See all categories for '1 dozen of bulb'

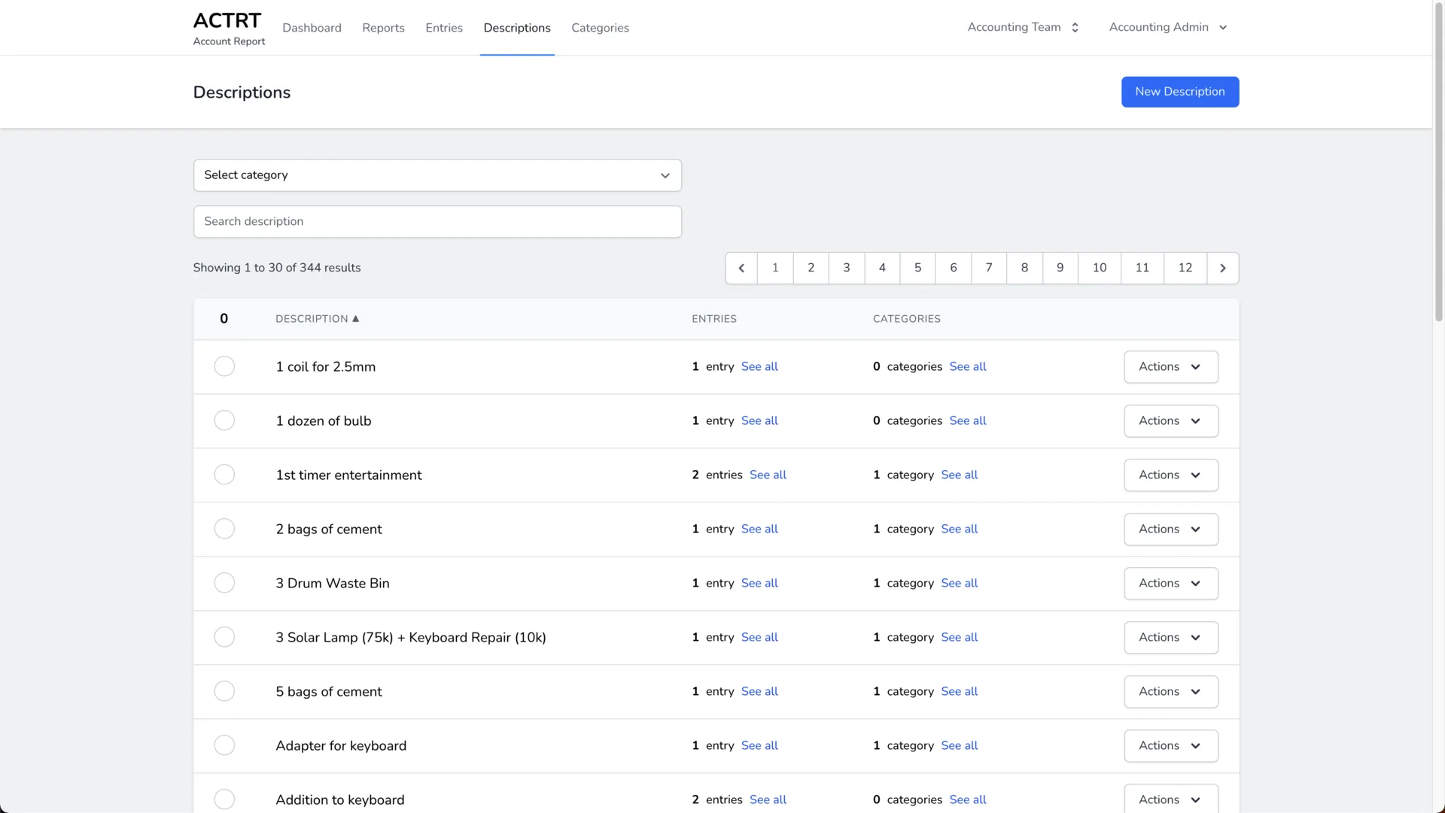pos(968,421)
